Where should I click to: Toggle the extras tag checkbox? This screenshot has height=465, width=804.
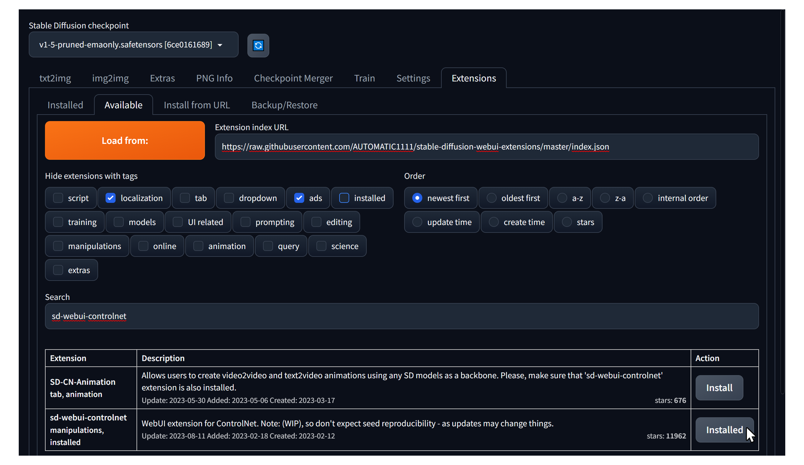pos(58,270)
